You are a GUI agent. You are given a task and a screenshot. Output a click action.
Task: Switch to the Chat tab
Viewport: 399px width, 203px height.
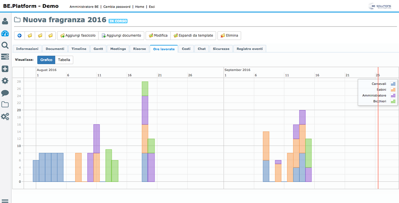click(x=201, y=49)
